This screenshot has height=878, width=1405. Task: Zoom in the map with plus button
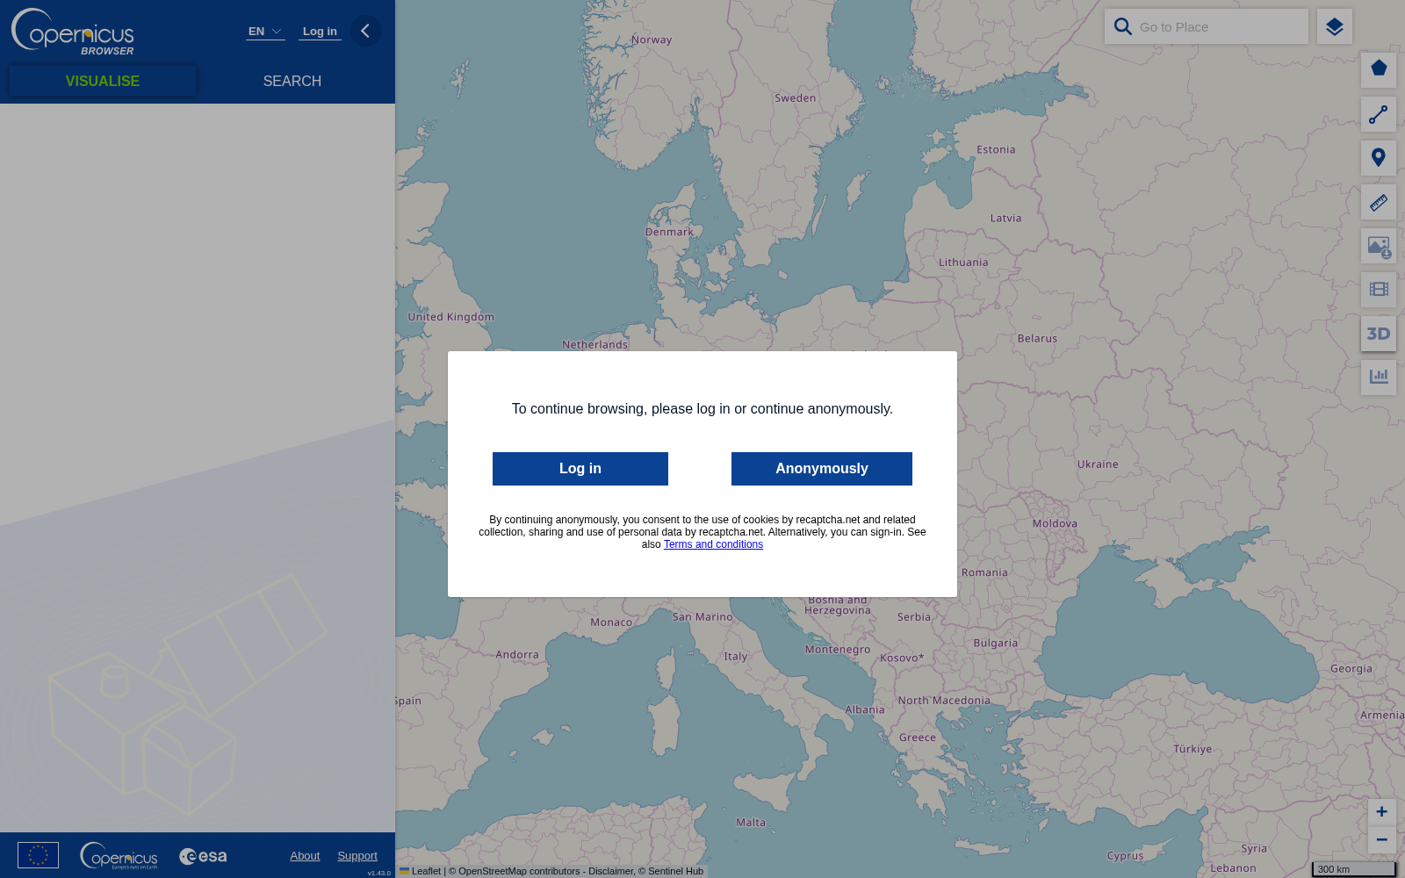pos(1381,812)
